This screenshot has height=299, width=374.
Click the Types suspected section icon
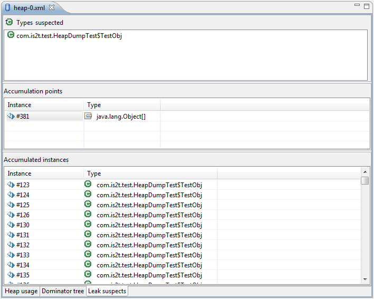tap(9, 23)
